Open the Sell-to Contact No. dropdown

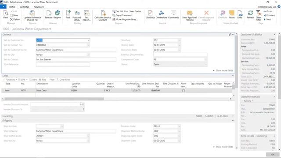pos(88,45)
